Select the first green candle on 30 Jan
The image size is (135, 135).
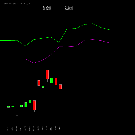8,107
